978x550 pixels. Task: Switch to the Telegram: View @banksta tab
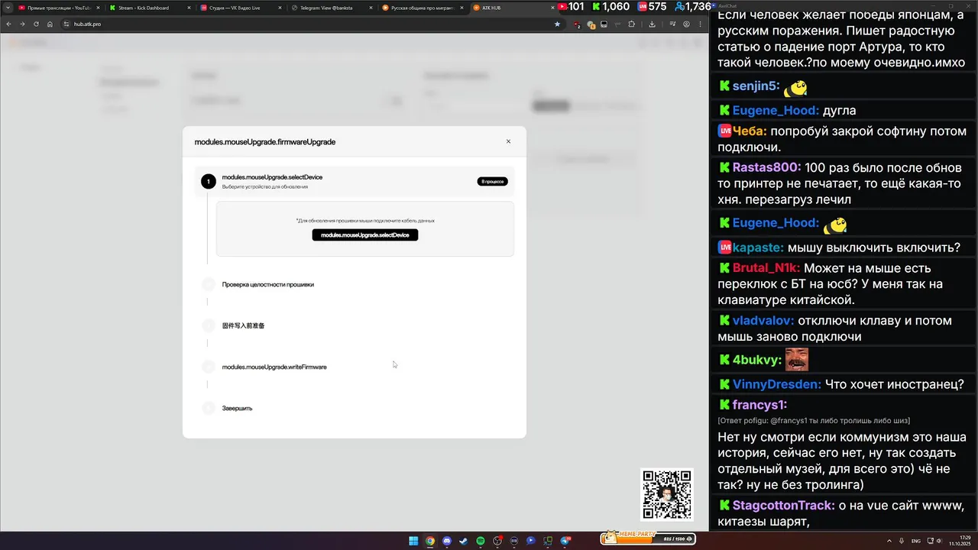[330, 8]
